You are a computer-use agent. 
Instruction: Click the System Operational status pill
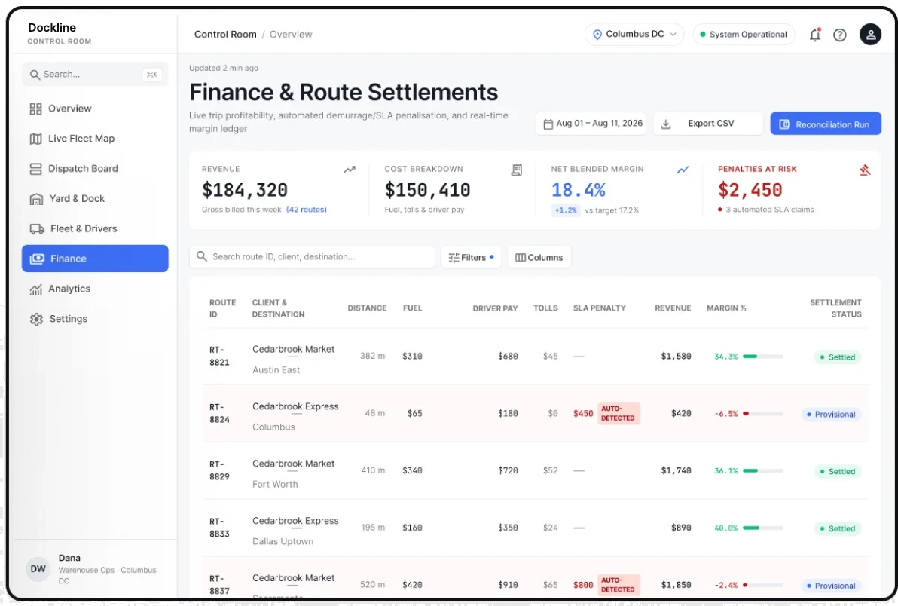(x=744, y=35)
